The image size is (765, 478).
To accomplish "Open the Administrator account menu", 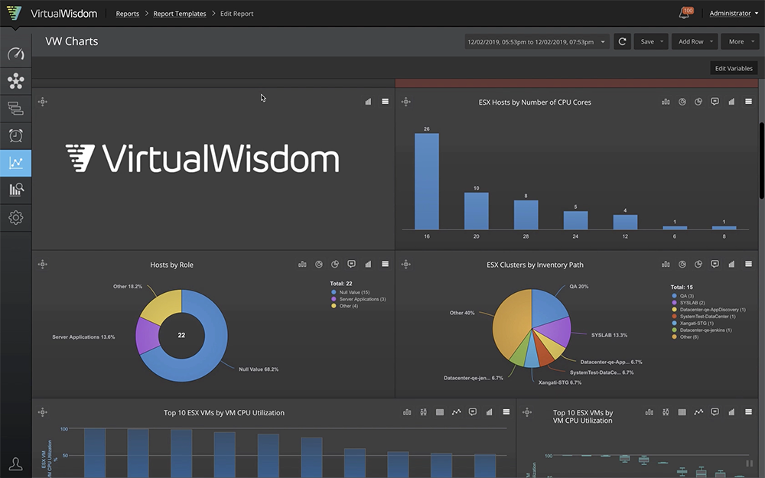I will 734,13.
